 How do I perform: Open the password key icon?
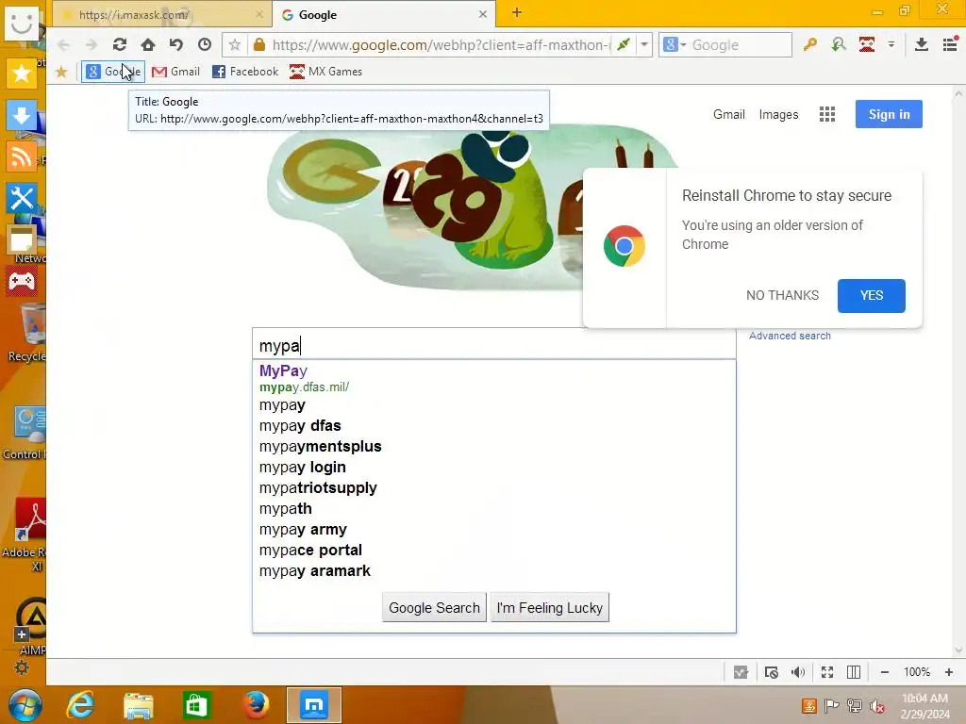click(x=809, y=44)
